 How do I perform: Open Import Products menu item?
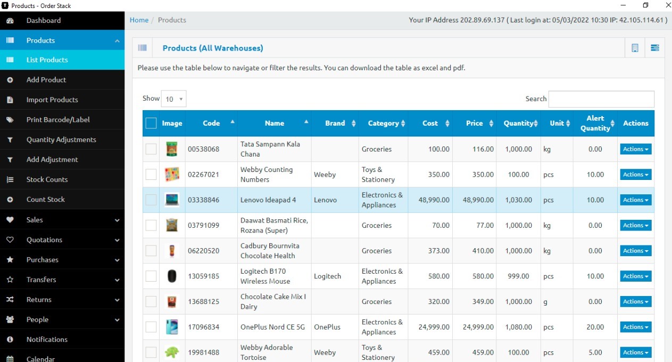tap(62, 100)
